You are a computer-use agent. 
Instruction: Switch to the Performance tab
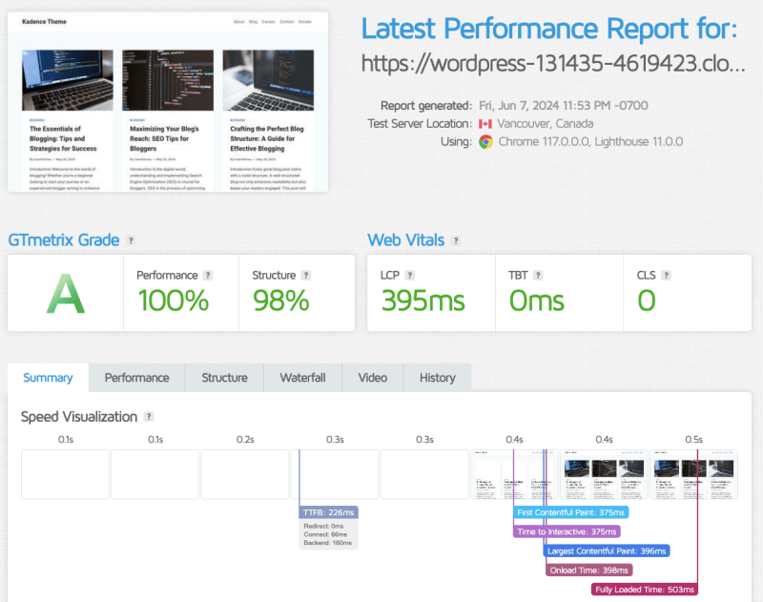136,378
